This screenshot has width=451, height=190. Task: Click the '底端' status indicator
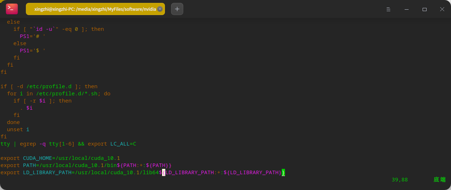tap(440, 180)
